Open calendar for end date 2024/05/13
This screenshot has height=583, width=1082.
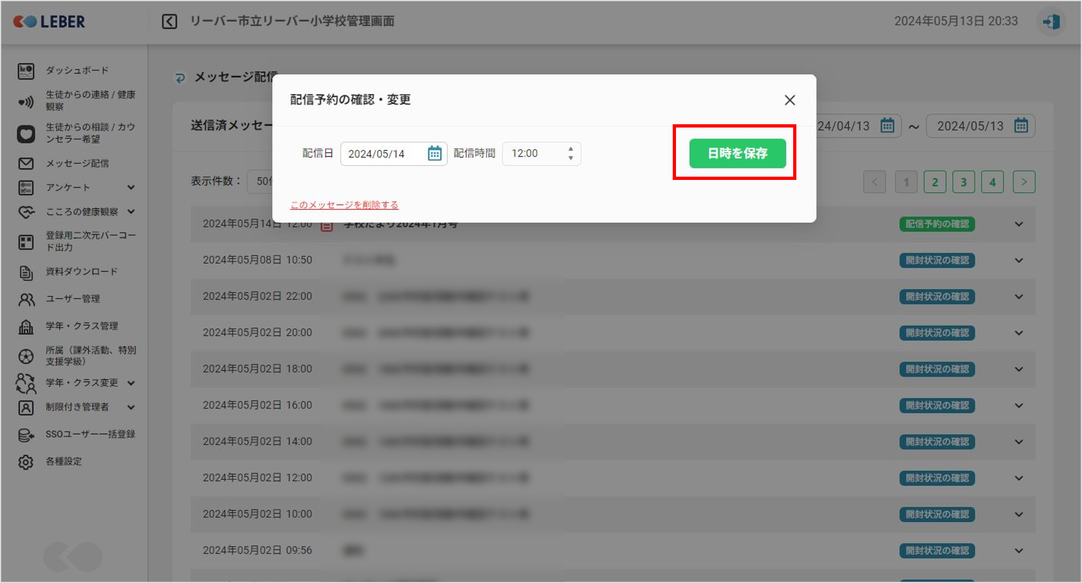1020,126
